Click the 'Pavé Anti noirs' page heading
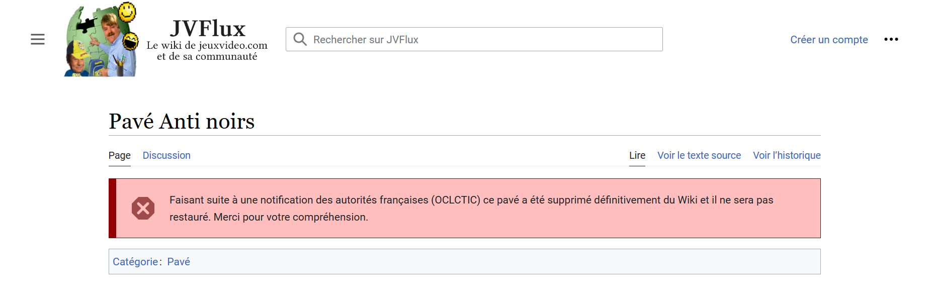Image resolution: width=930 pixels, height=307 pixels. pyautogui.click(x=182, y=121)
